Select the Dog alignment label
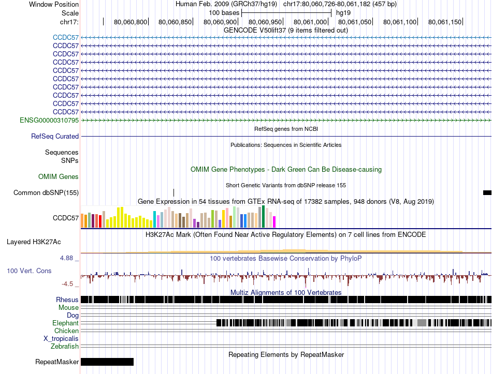Viewport: 492px width, 374px height. (x=73, y=316)
